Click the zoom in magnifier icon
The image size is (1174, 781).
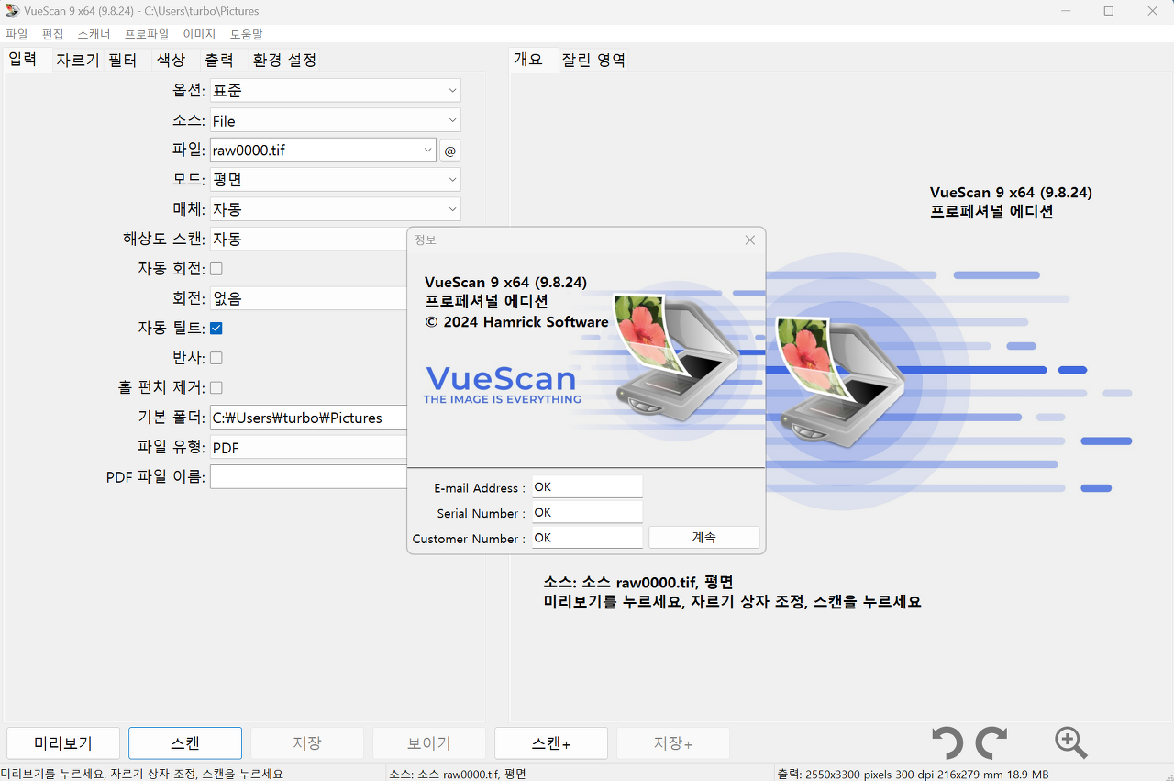(x=1070, y=742)
